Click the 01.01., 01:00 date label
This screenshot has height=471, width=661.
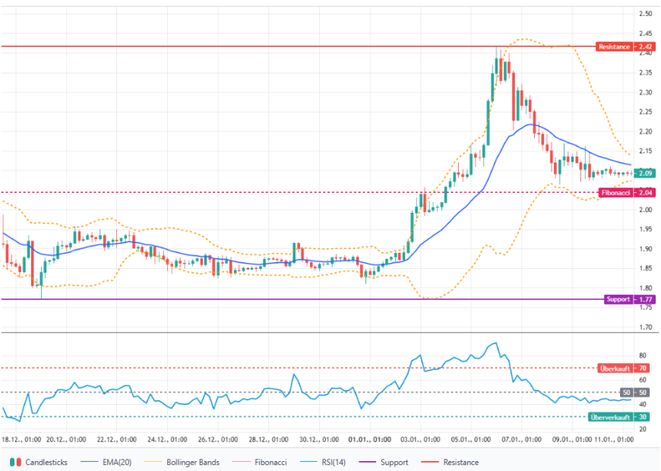[370, 439]
